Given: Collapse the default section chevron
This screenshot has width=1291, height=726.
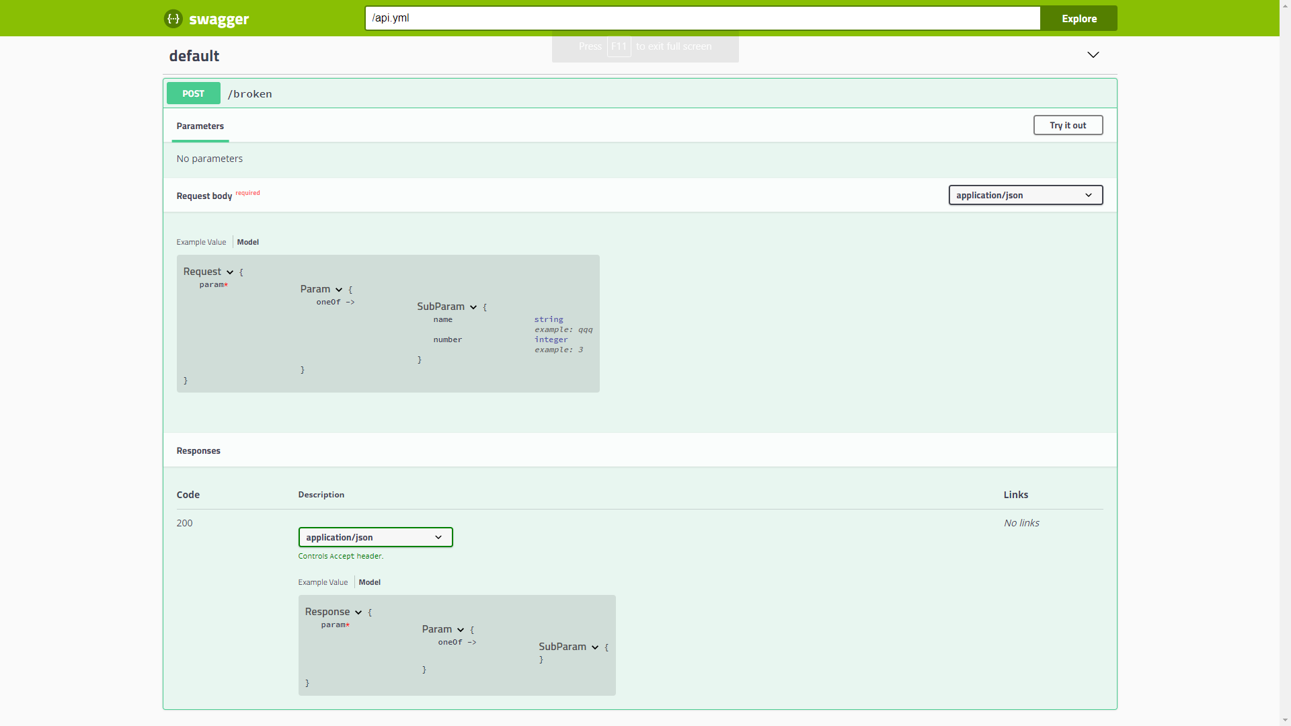Looking at the screenshot, I should click(1093, 55).
